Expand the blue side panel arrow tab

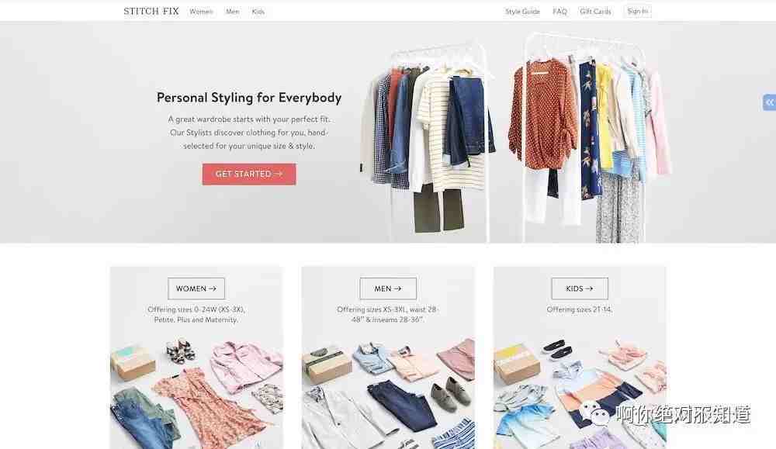[x=769, y=102]
